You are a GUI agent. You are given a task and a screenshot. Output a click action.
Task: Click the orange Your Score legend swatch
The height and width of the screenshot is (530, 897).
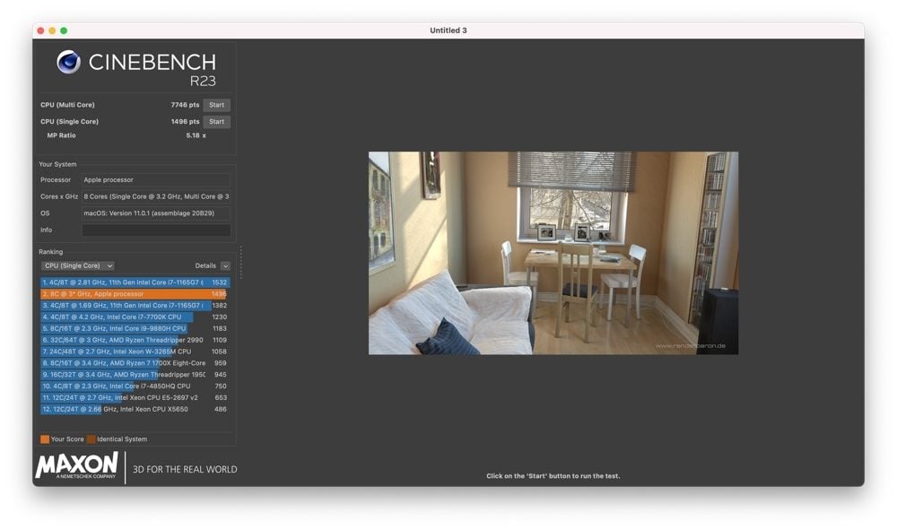[x=45, y=439]
